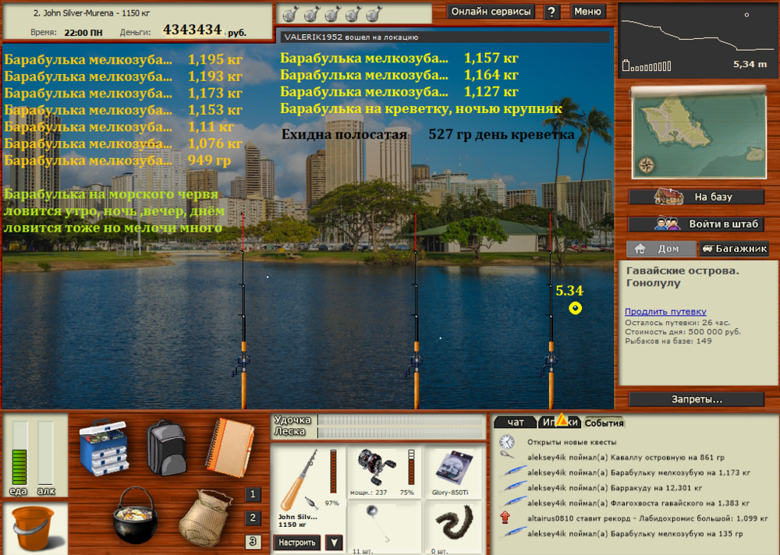Open the Запреты... button
780x555 pixels.
(x=697, y=399)
